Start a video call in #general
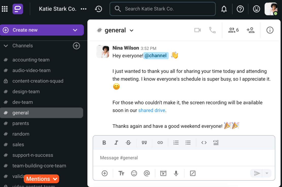This screenshot has height=187, width=282. [197, 30]
